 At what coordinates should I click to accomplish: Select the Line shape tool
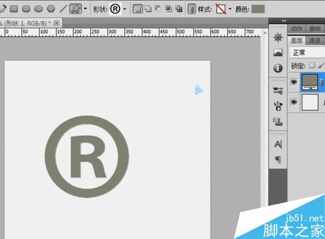pyautogui.click(x=63, y=9)
